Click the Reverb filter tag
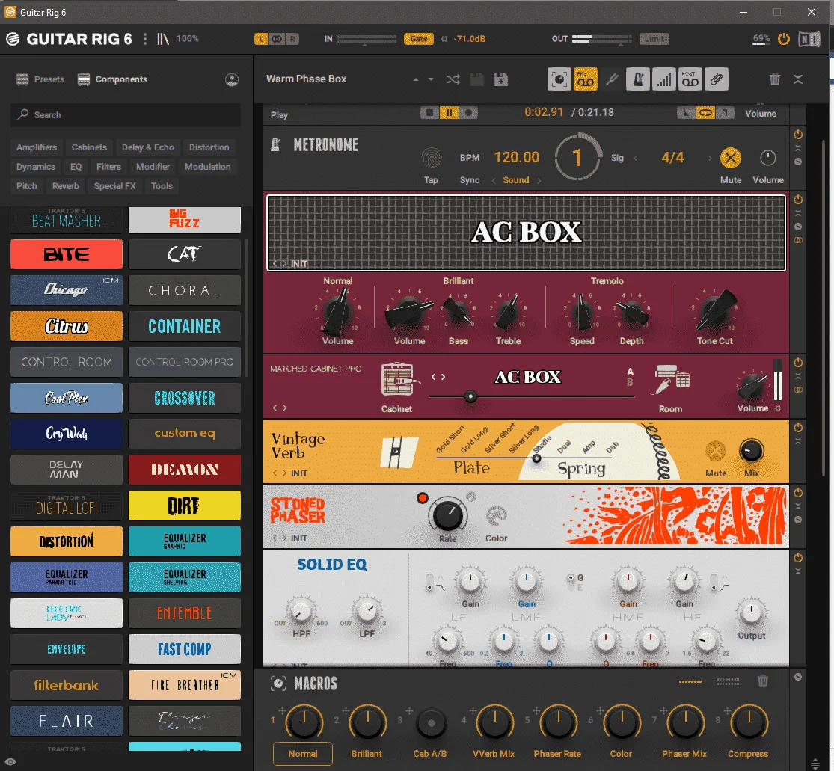The width and height of the screenshot is (834, 771). [65, 186]
